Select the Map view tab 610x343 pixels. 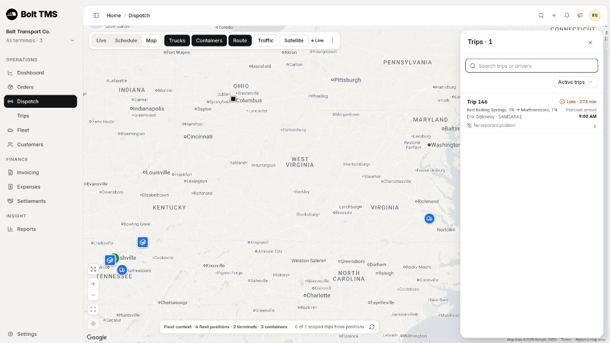coord(151,40)
